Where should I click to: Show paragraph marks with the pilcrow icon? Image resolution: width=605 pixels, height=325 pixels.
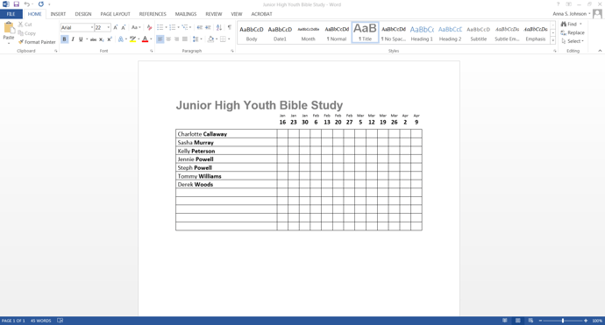tap(230, 27)
